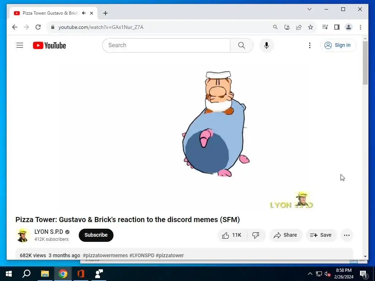Toggle Chrome side panel icon
This screenshot has width=375, height=281.
click(x=337, y=27)
